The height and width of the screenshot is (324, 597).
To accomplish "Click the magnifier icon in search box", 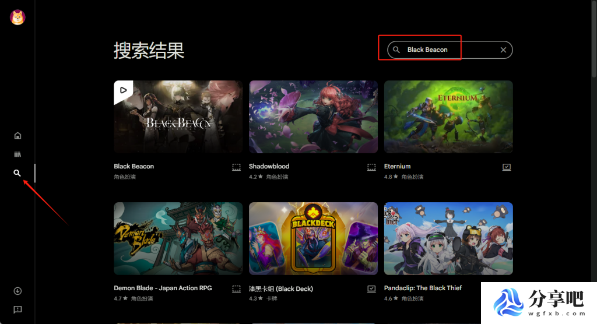I will [396, 50].
